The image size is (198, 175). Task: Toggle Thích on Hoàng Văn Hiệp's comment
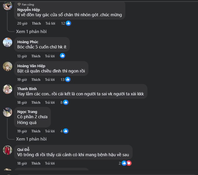coord(36,79)
